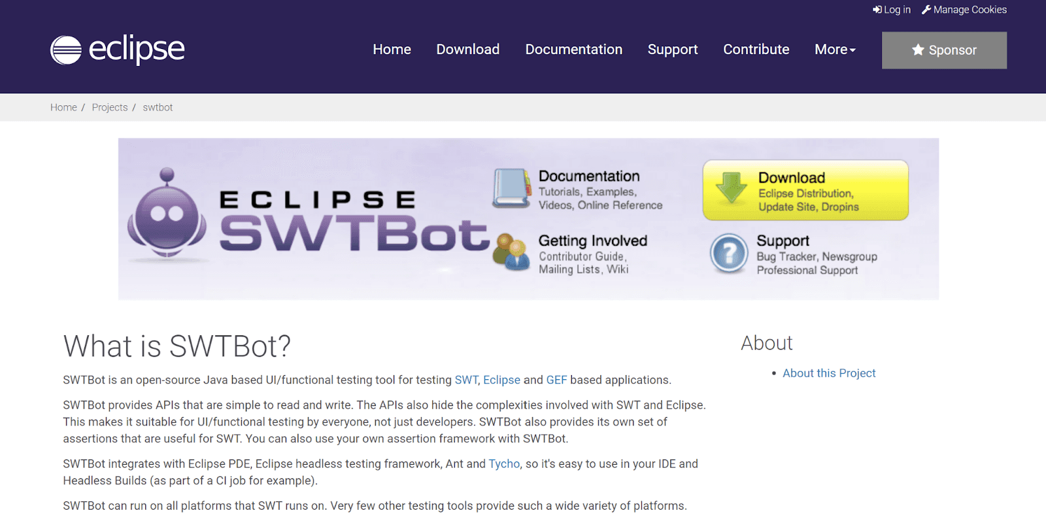Follow the Tycho link in the paragraph
Viewport: 1046px width, 517px height.
(504, 464)
